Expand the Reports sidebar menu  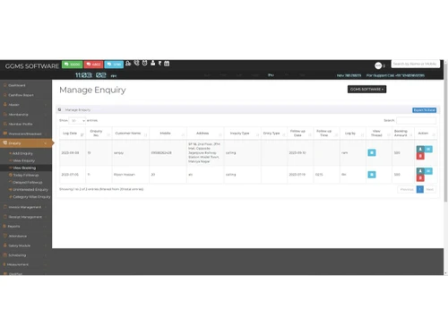pyautogui.click(x=26, y=227)
